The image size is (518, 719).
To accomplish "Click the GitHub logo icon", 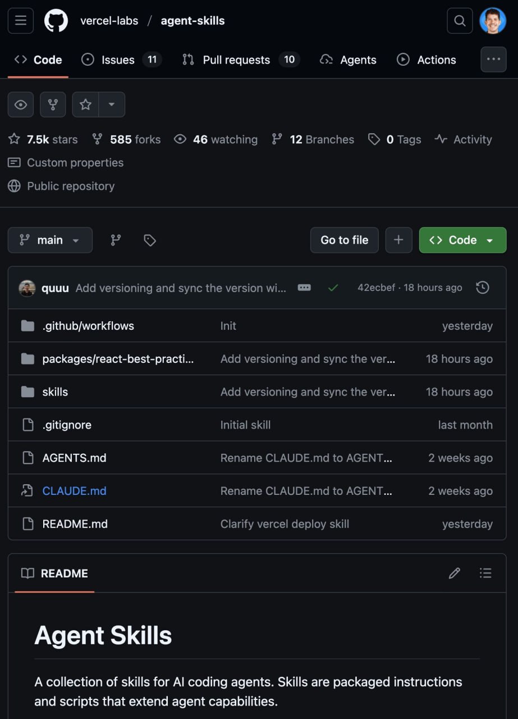I will (x=56, y=21).
